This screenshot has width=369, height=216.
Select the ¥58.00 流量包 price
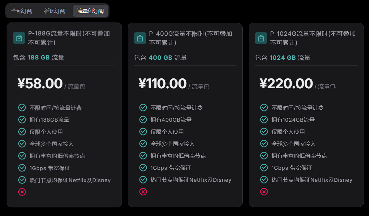coord(51,84)
